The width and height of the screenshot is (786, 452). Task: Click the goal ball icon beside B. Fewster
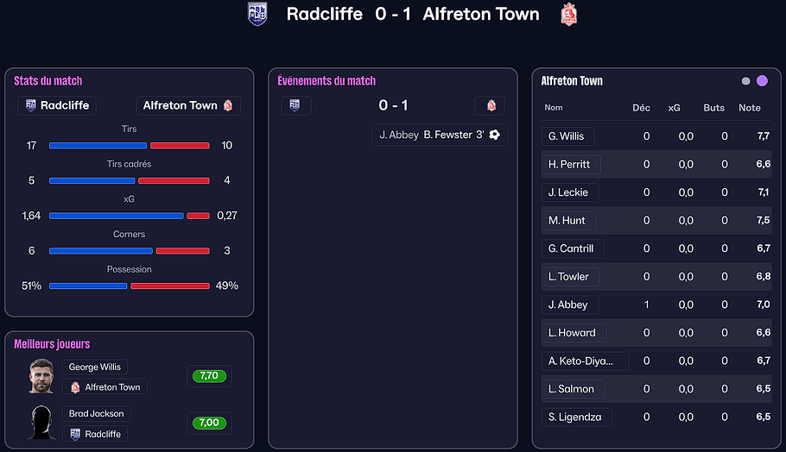click(494, 135)
